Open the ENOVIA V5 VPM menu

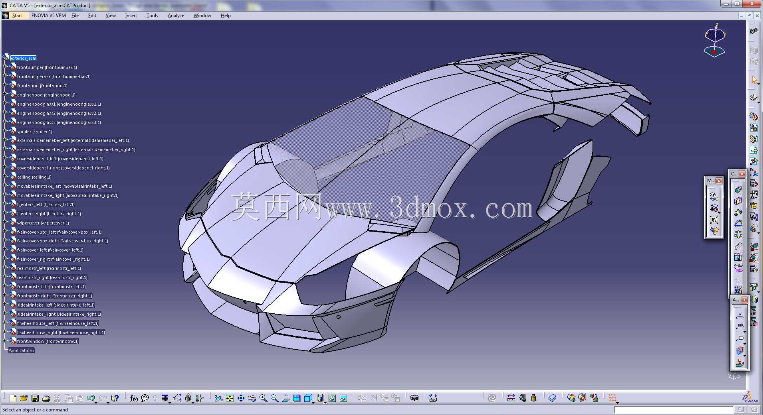coord(49,16)
